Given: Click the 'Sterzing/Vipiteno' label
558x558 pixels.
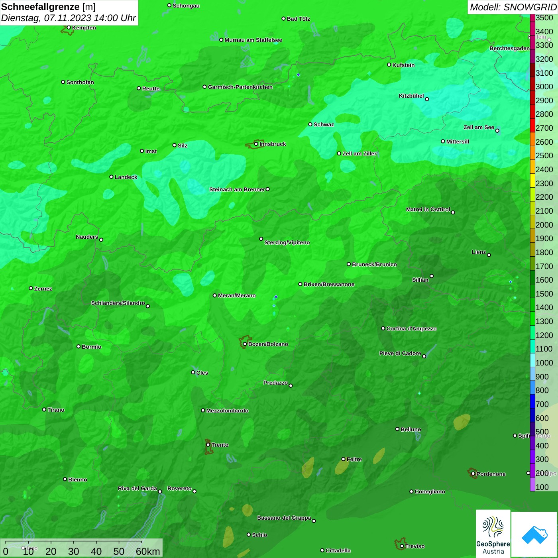Looking at the screenshot, I should (287, 242).
